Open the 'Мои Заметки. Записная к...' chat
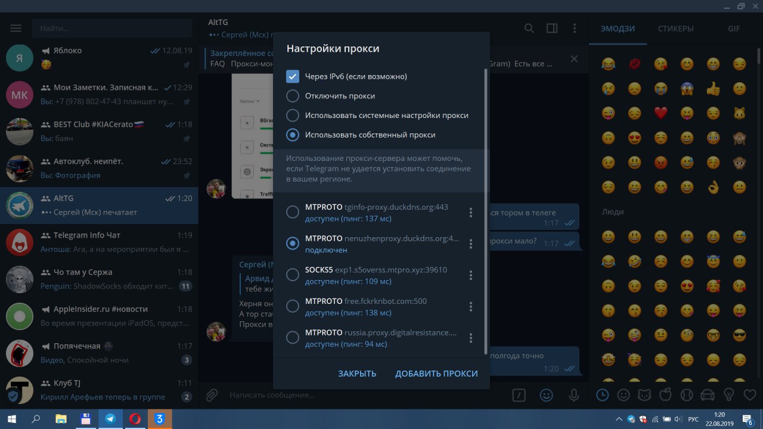Screen dimensions: 763x429 [99, 94]
